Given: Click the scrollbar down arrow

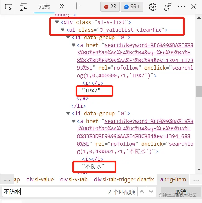Looking at the screenshot, I should (199, 169).
